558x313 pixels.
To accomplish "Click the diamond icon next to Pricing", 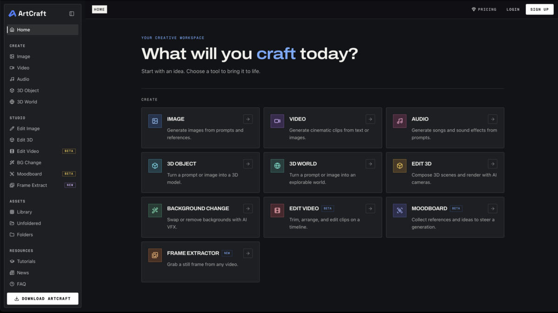I will (474, 9).
